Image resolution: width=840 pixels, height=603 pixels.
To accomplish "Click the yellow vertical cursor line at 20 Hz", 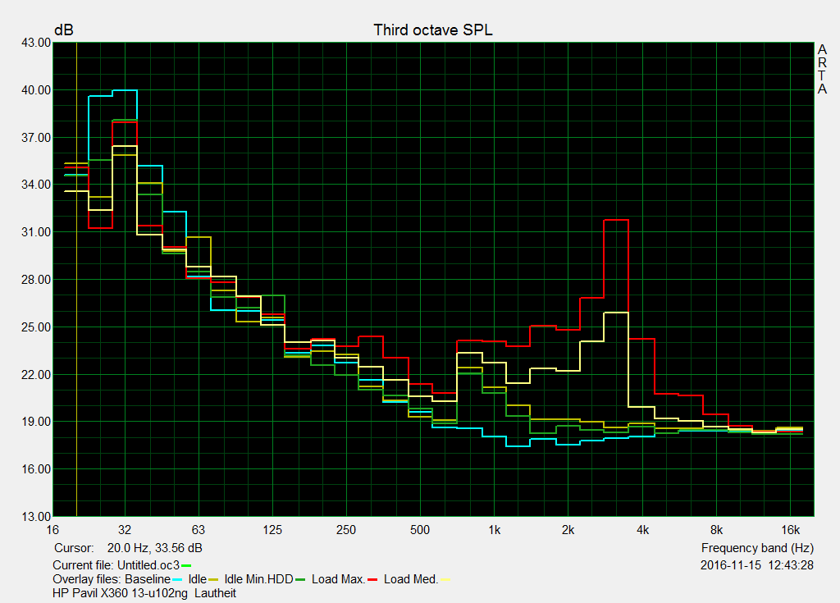I will 76,279.
